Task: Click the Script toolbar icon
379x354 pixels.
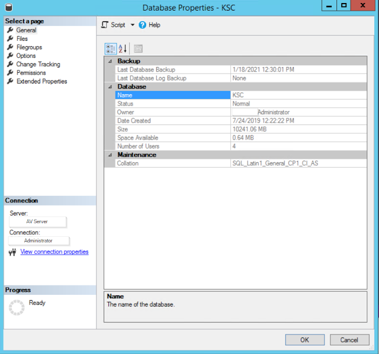Action: coord(104,25)
